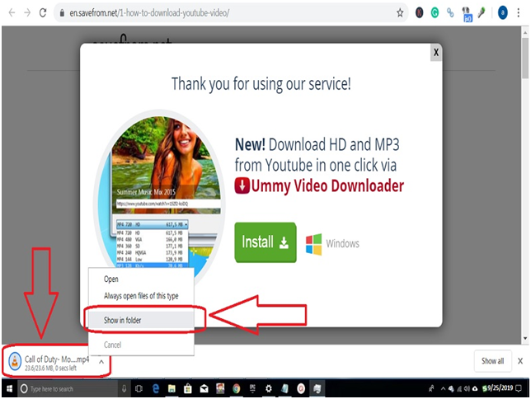
Task: Click Show all downloads
Action: click(x=492, y=361)
